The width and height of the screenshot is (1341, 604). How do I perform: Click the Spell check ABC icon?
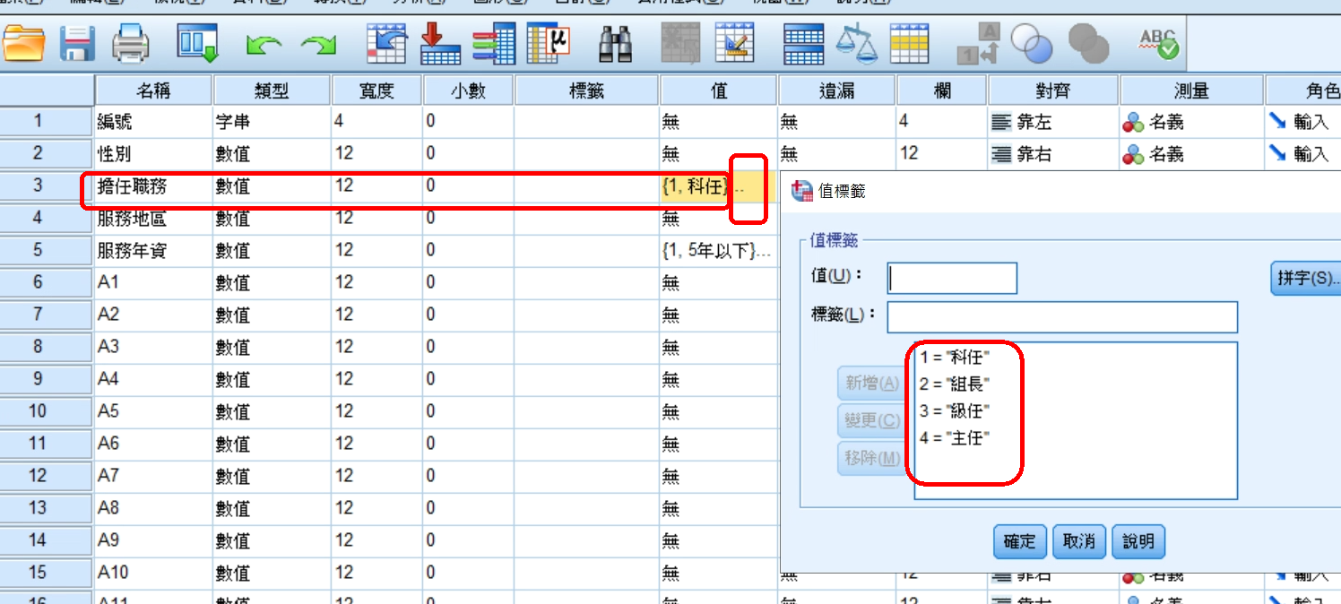(1157, 42)
